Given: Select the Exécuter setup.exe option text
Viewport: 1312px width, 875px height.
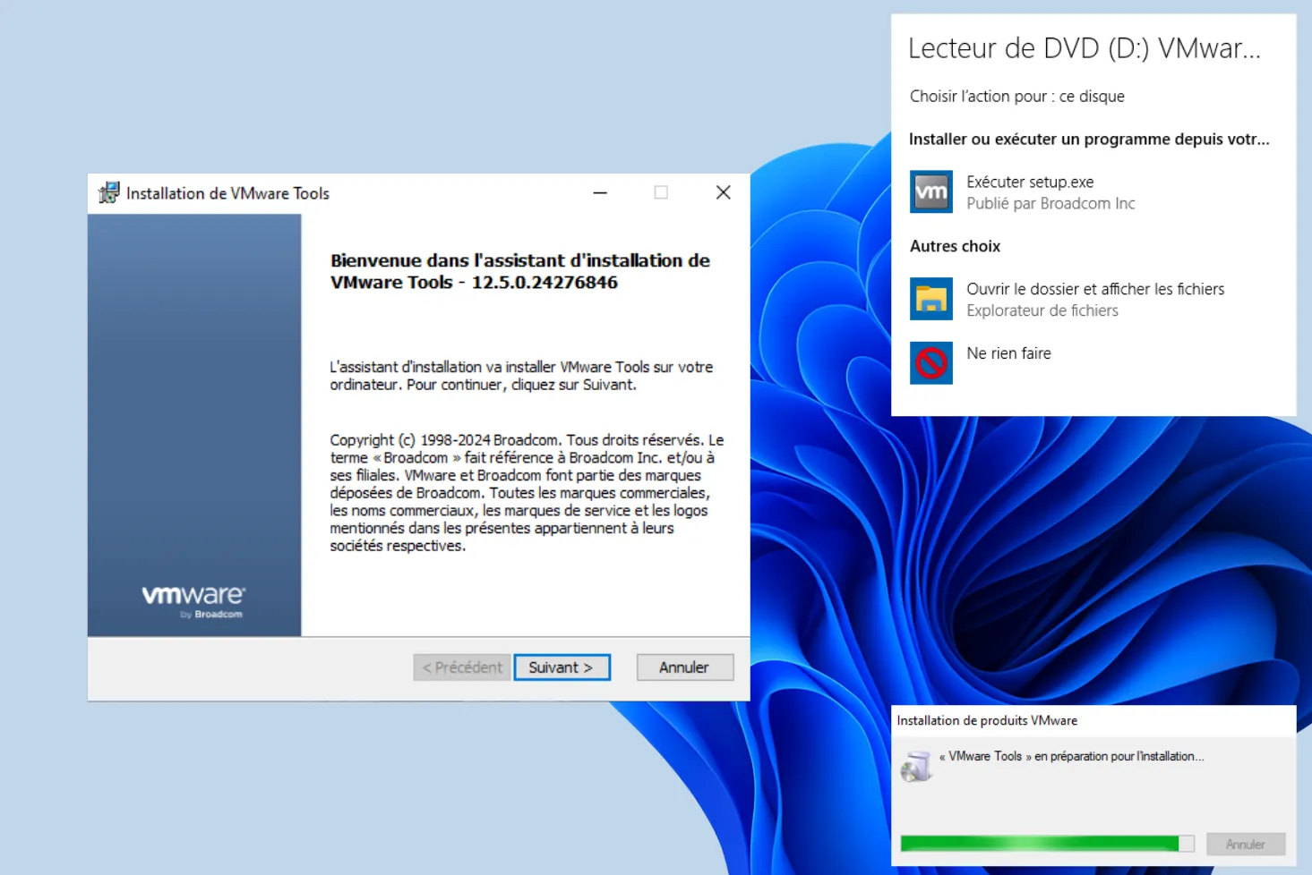Looking at the screenshot, I should (x=1030, y=183).
